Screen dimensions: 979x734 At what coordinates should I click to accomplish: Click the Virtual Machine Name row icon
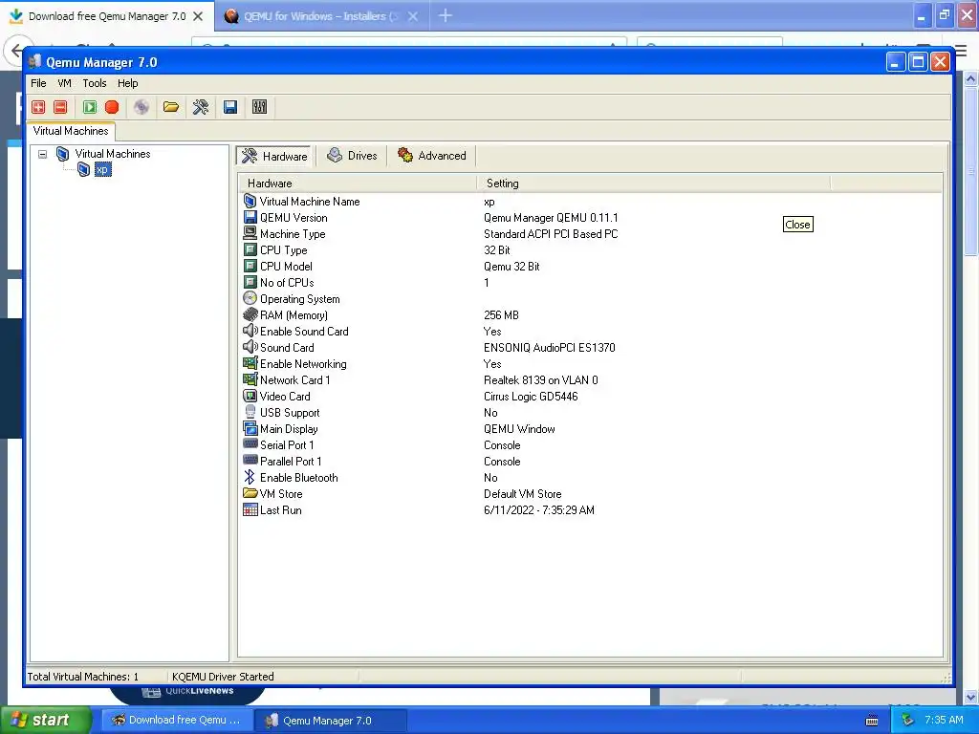click(x=250, y=201)
